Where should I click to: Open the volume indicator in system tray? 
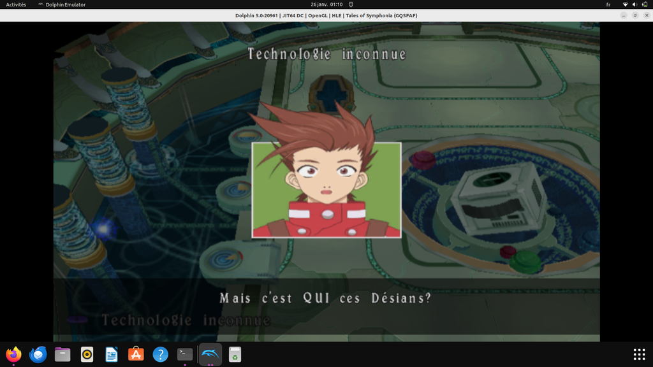point(635,4)
